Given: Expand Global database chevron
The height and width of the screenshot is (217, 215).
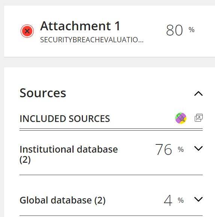Looking at the screenshot, I should point(198,199).
